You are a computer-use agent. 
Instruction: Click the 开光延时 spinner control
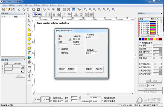[160, 64]
